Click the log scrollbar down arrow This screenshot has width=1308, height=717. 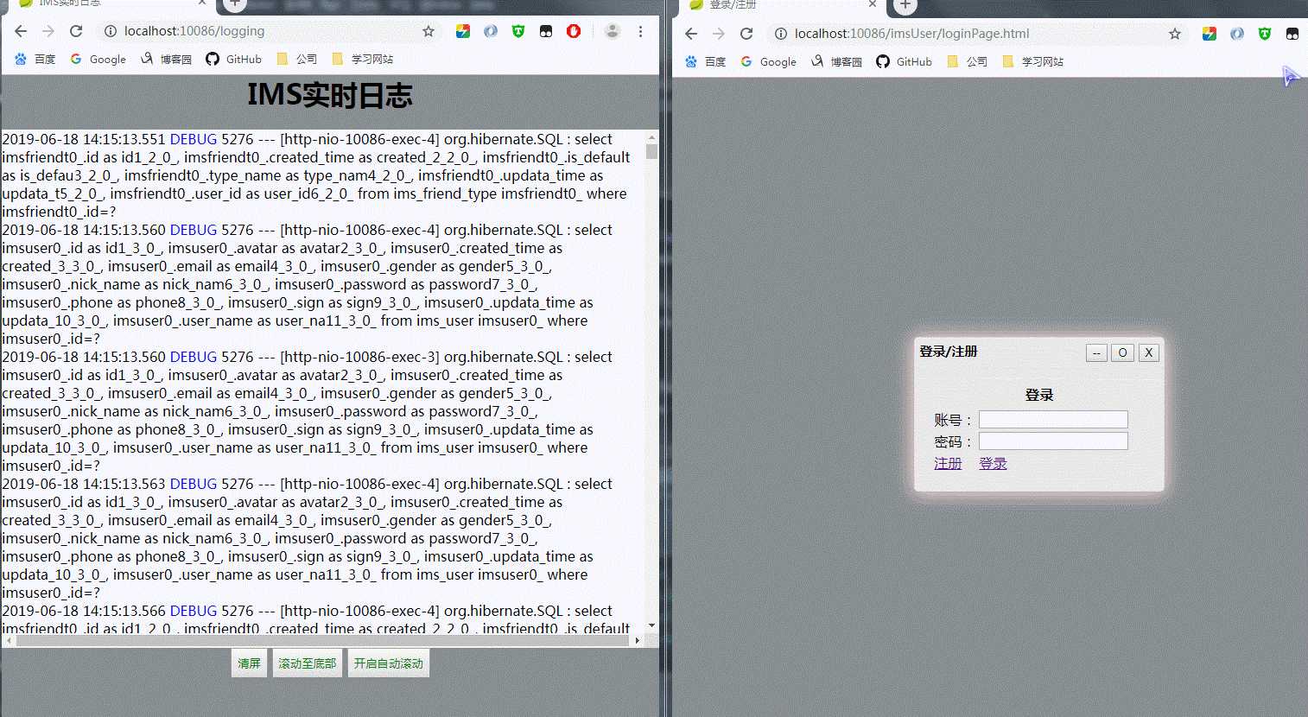tap(651, 625)
